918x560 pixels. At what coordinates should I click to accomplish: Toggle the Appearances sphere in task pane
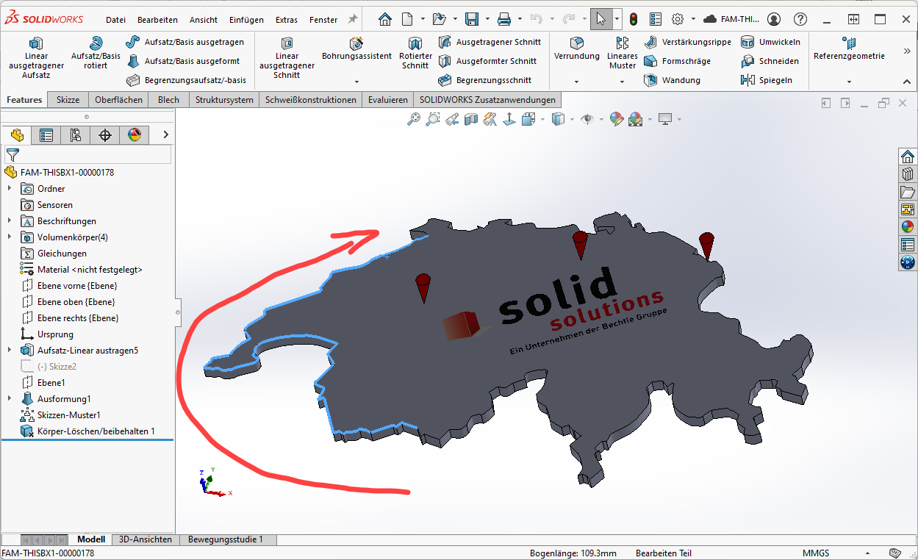(x=908, y=226)
